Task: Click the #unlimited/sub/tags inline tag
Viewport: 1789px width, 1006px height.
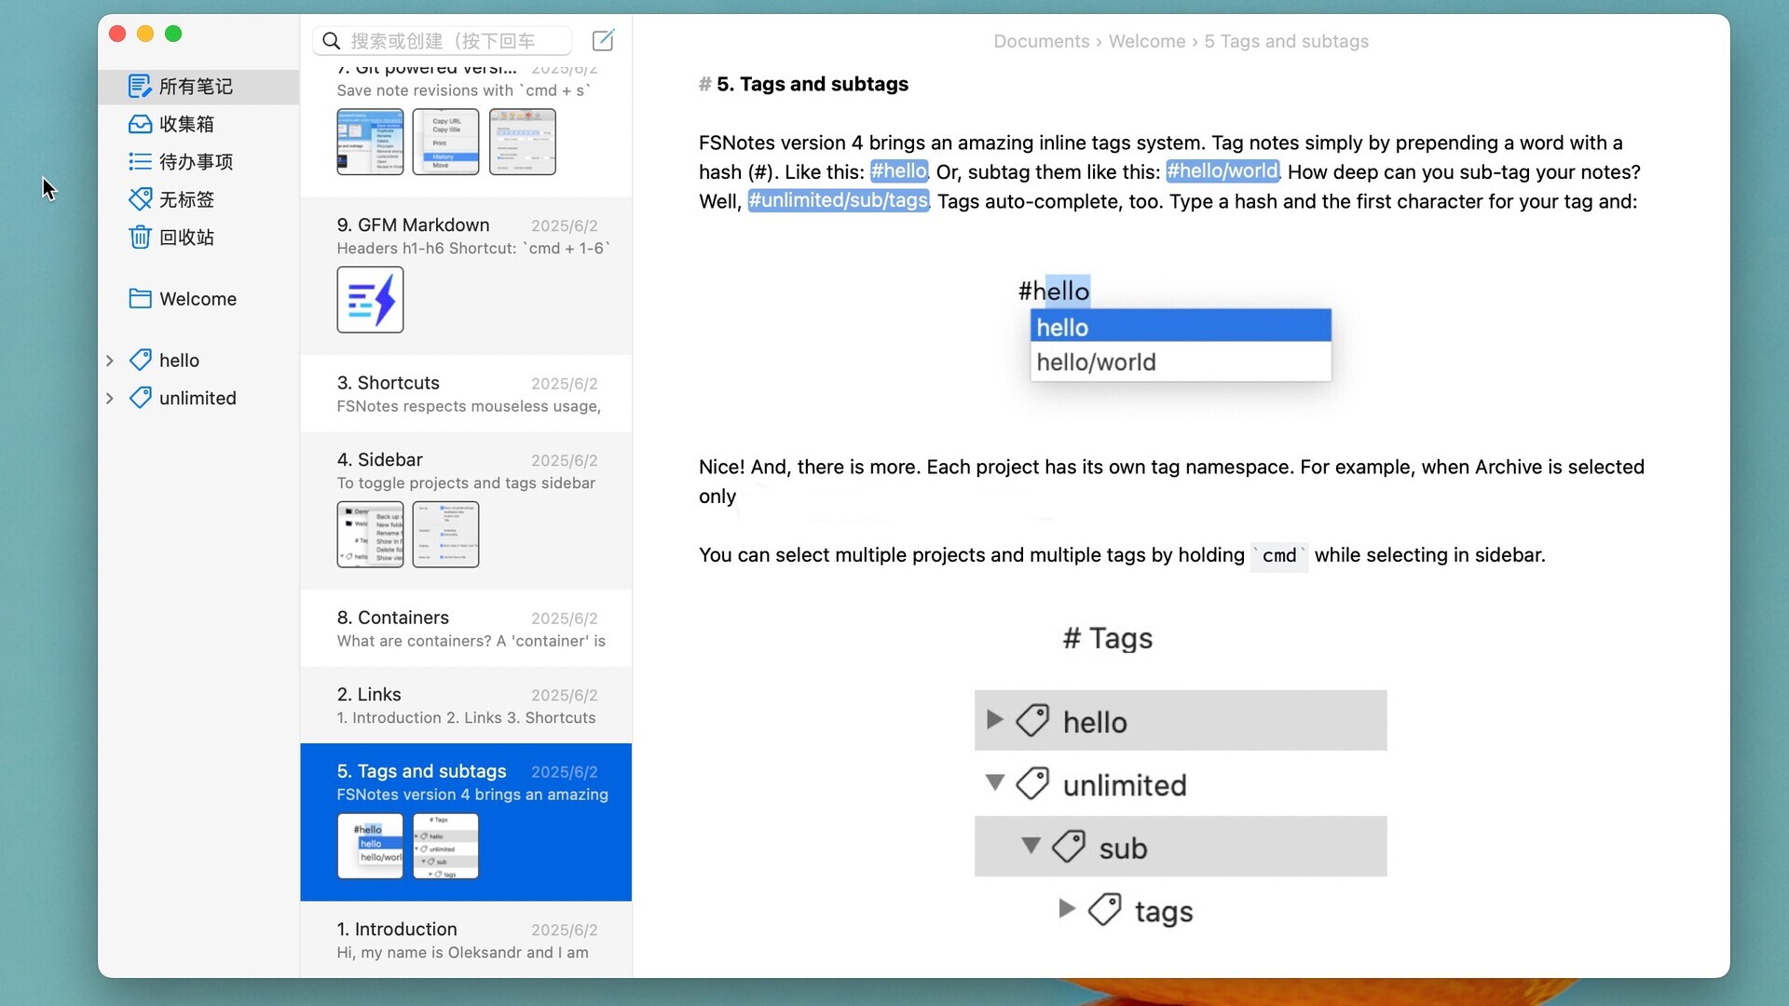Action: (x=839, y=201)
